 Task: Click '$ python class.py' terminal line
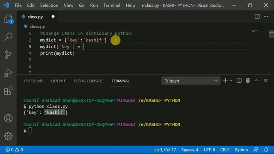[x=46, y=107]
